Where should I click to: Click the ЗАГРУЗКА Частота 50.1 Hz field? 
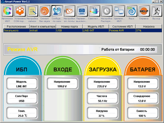coord(102,98)
